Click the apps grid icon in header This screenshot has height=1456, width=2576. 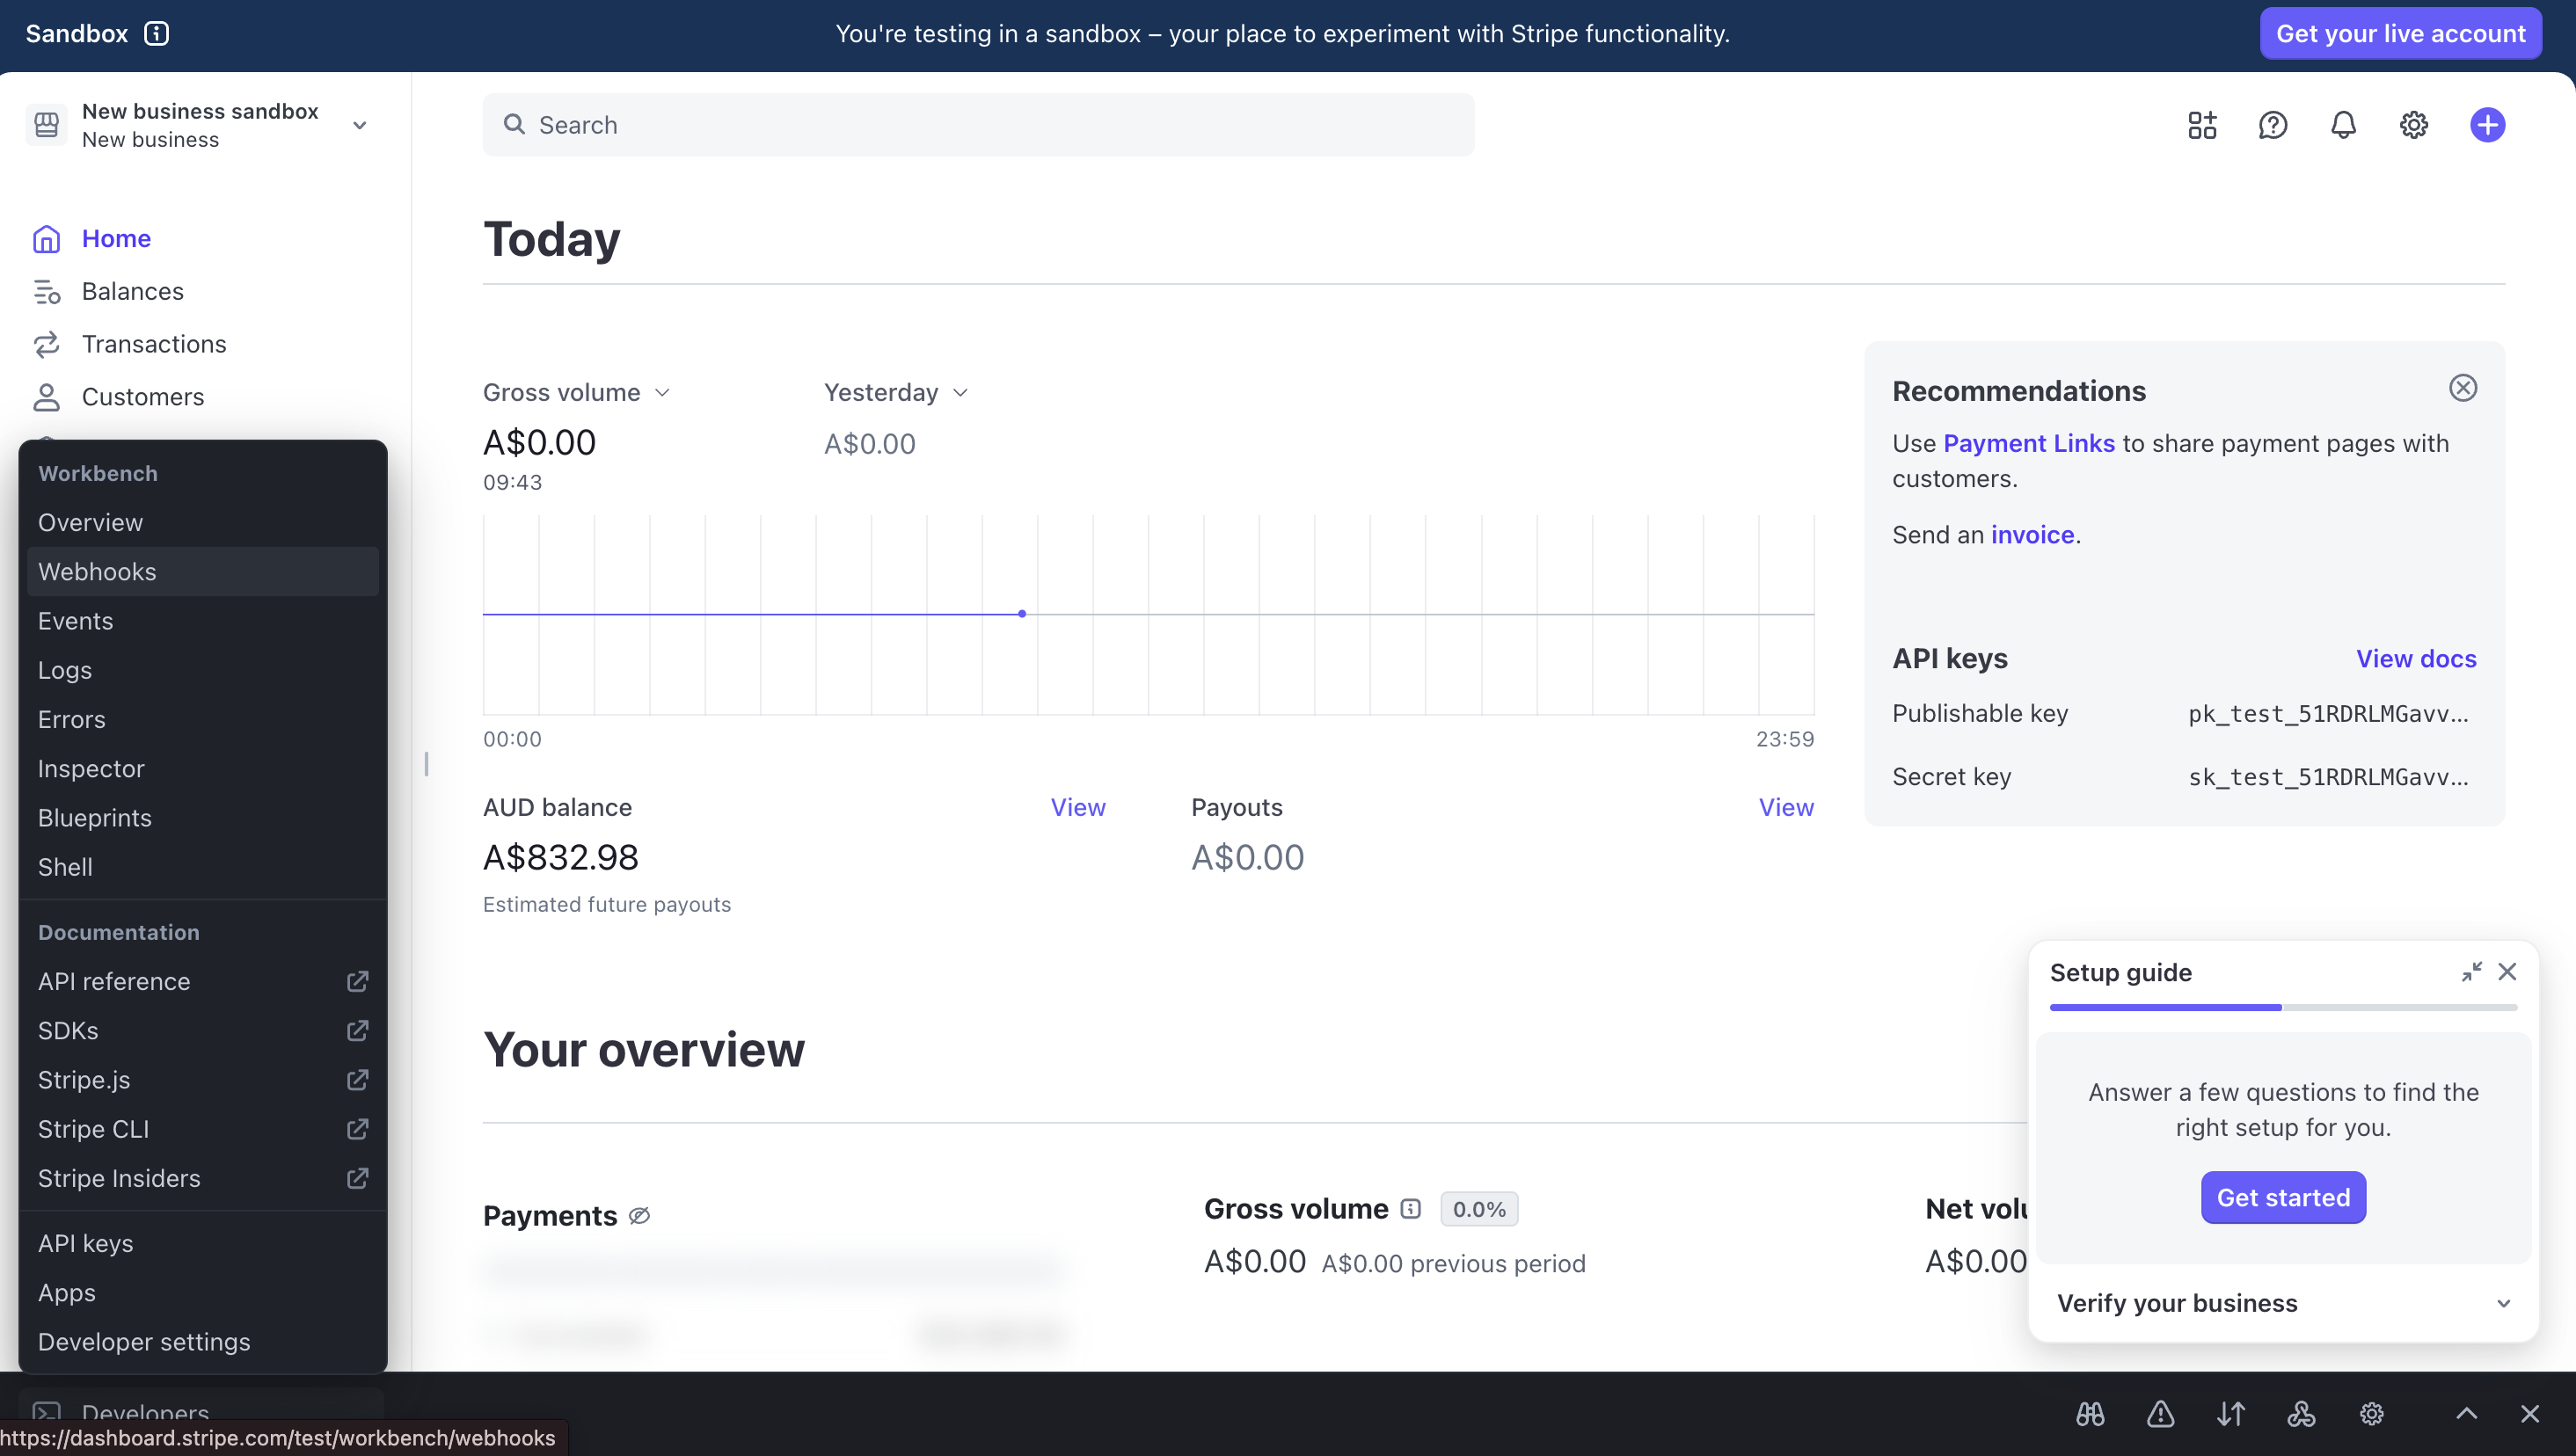[x=2201, y=125]
